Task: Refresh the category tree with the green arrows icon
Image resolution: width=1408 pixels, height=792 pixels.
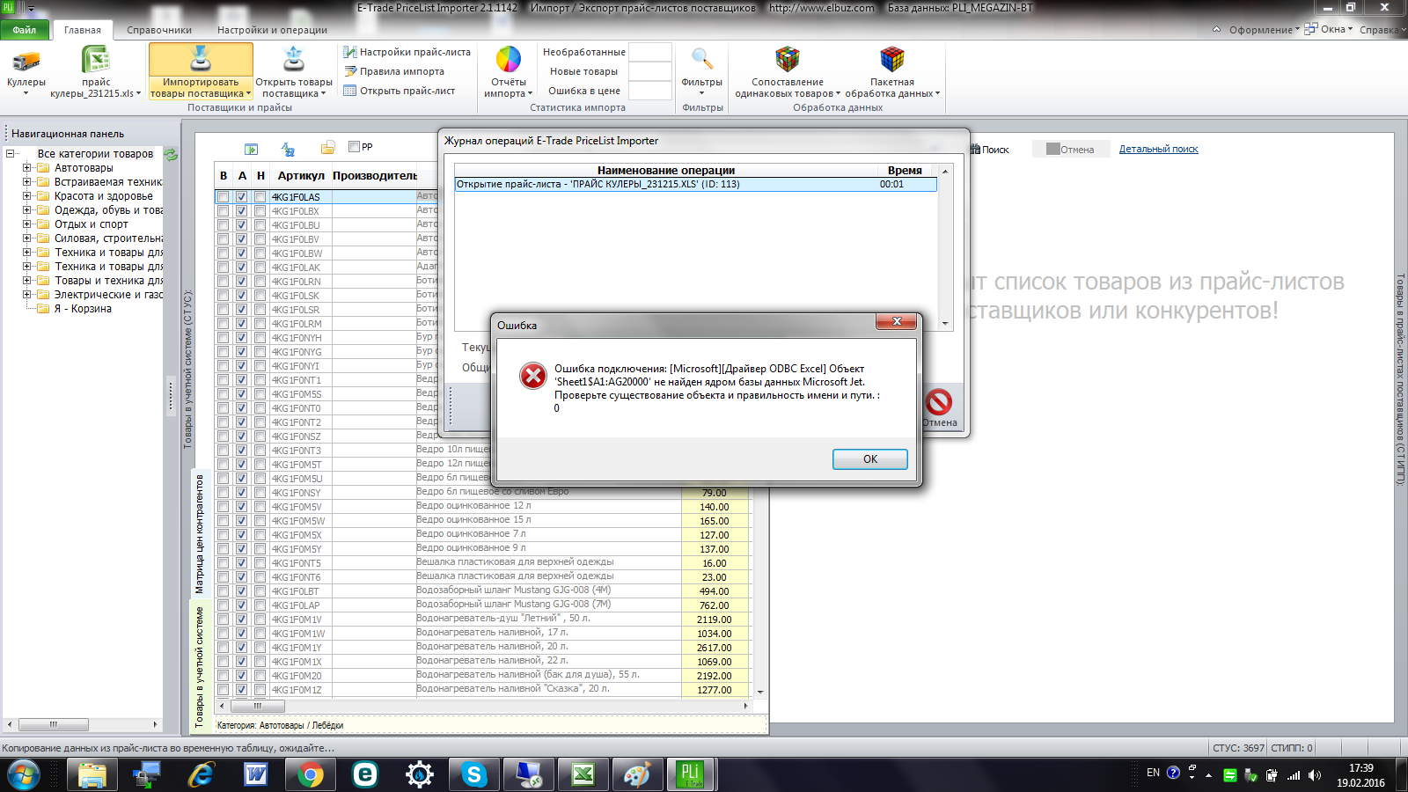Action: tap(171, 155)
